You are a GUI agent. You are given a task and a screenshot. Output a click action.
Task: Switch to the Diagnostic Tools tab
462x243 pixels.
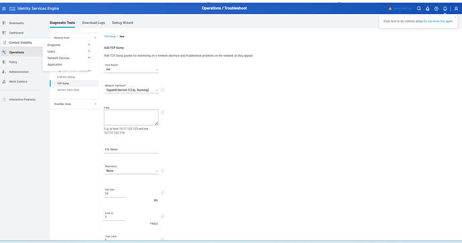(62, 23)
